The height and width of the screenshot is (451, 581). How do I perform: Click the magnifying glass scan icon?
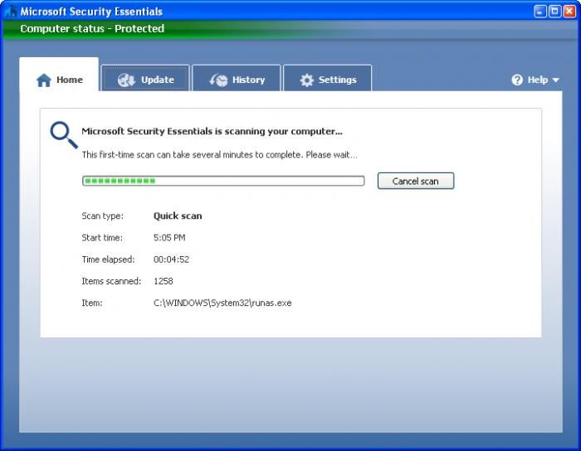(x=64, y=135)
